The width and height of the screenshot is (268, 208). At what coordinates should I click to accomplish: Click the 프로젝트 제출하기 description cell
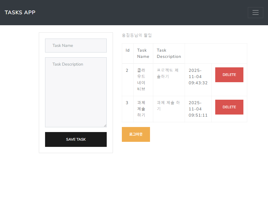coord(169,80)
